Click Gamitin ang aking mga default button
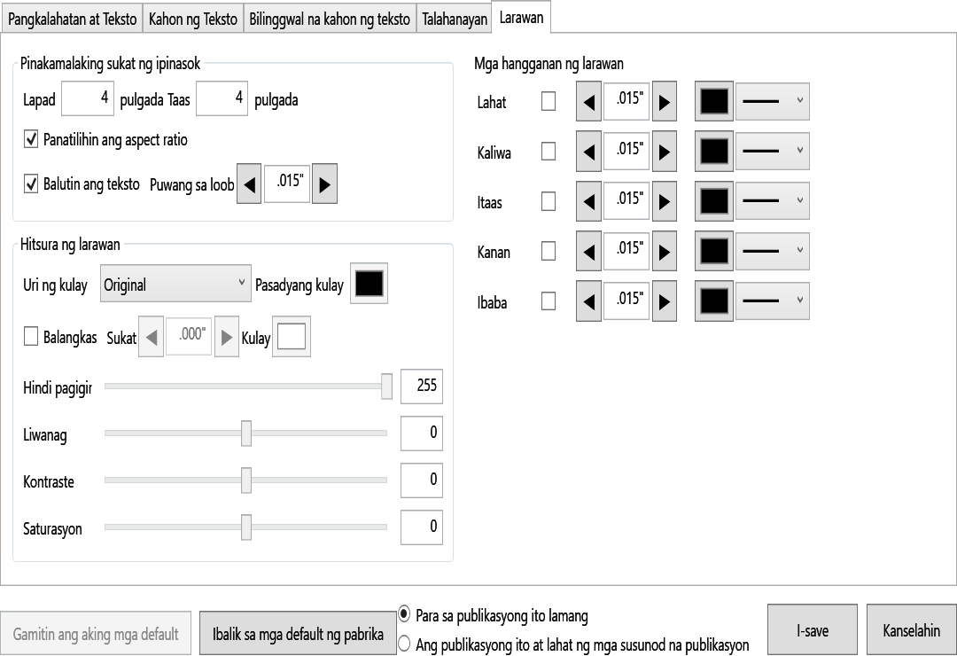The width and height of the screenshot is (957, 656). tap(96, 634)
